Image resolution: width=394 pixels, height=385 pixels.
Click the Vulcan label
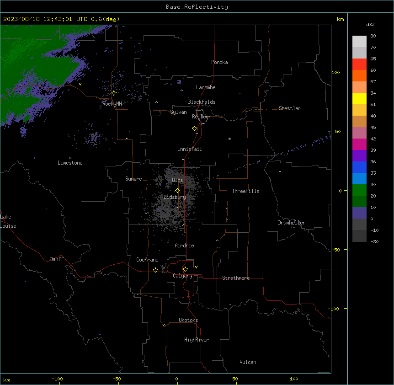(248, 362)
